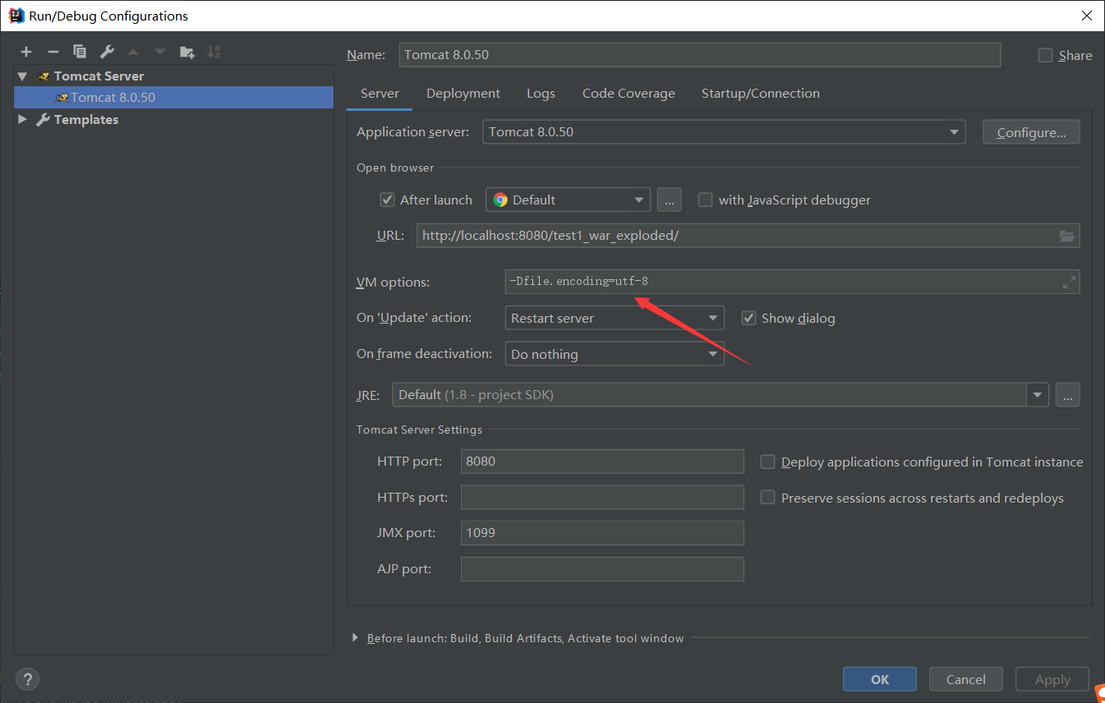
Task: Switch to the Code Coverage tab
Action: click(x=628, y=94)
